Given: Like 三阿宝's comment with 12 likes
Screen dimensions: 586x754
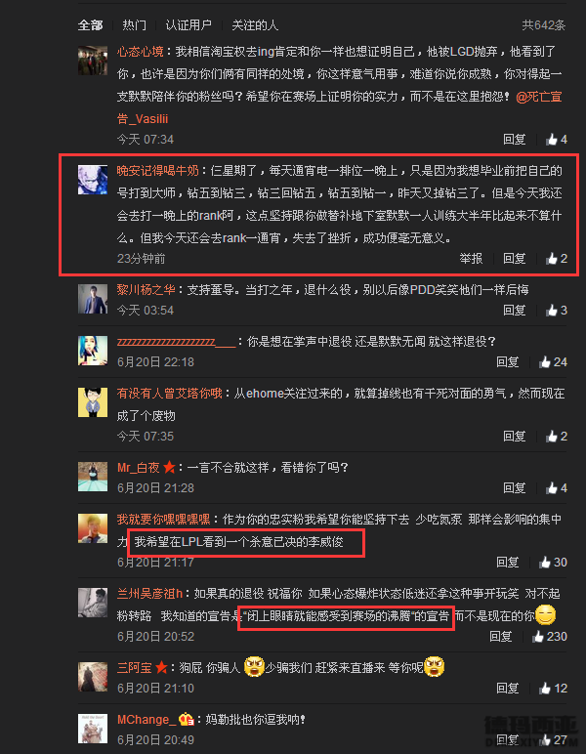Looking at the screenshot, I should 553,689.
